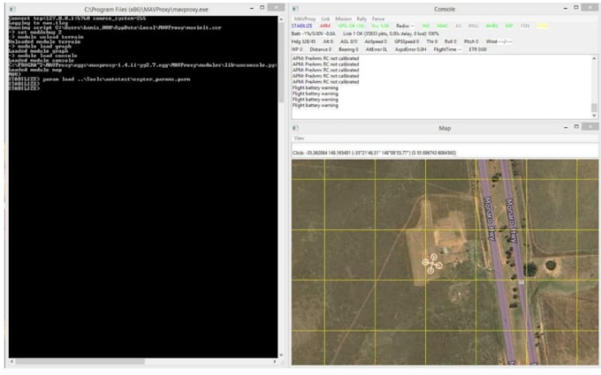
Task: Minimize the Console window
Action: 566,8
